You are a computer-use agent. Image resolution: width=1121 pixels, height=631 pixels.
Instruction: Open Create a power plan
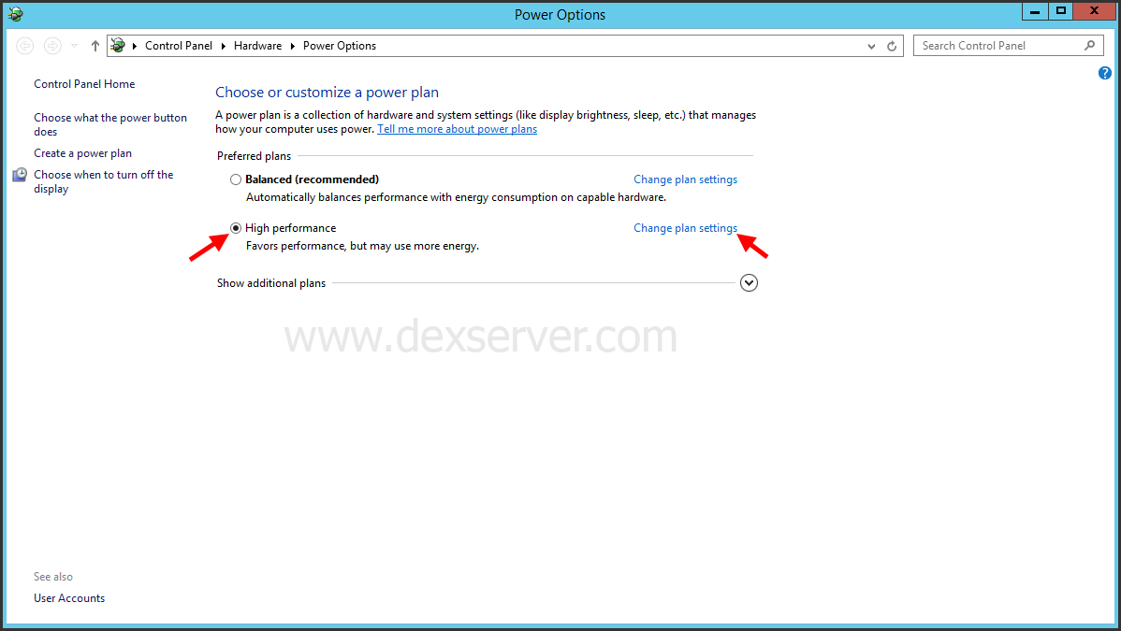pos(82,152)
